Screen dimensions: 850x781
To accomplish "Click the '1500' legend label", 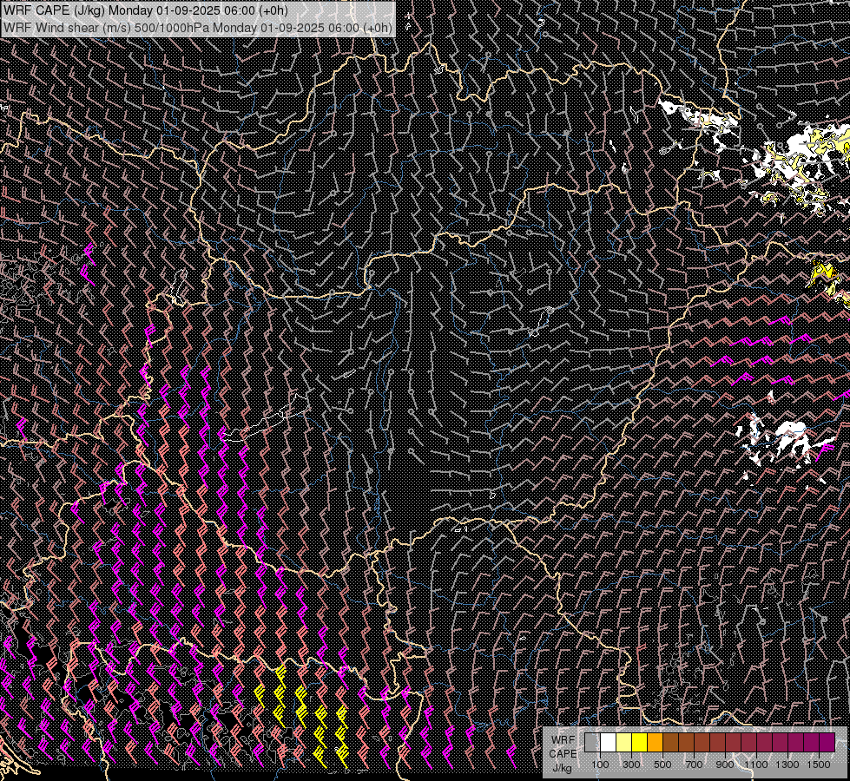I will point(819,765).
